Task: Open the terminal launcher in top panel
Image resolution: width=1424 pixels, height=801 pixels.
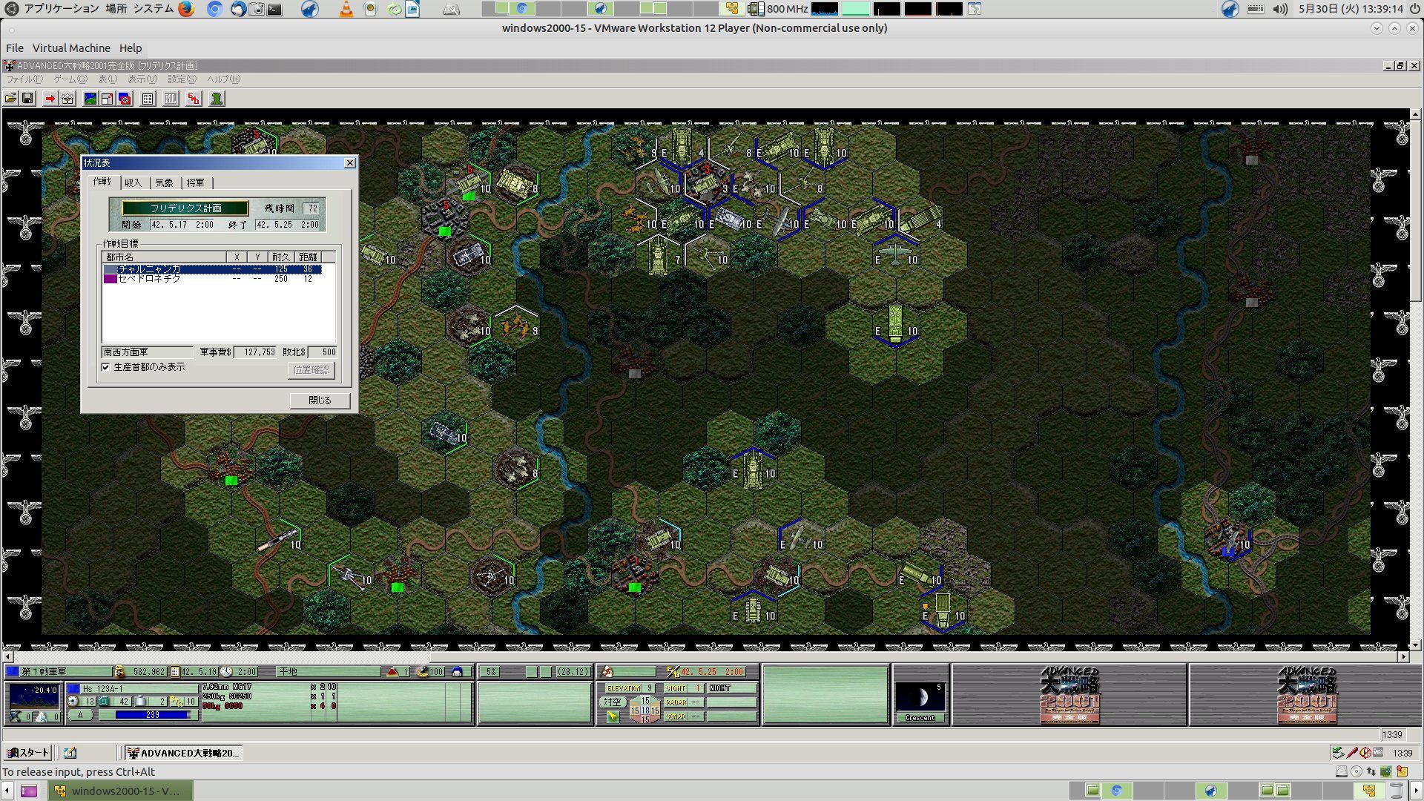Action: pos(275,9)
